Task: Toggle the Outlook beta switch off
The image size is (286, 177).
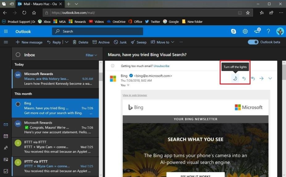Action: 253,42
